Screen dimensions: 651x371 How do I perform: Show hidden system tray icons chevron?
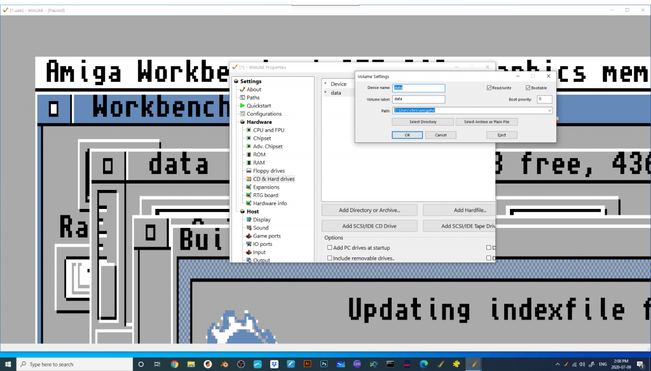[557, 364]
